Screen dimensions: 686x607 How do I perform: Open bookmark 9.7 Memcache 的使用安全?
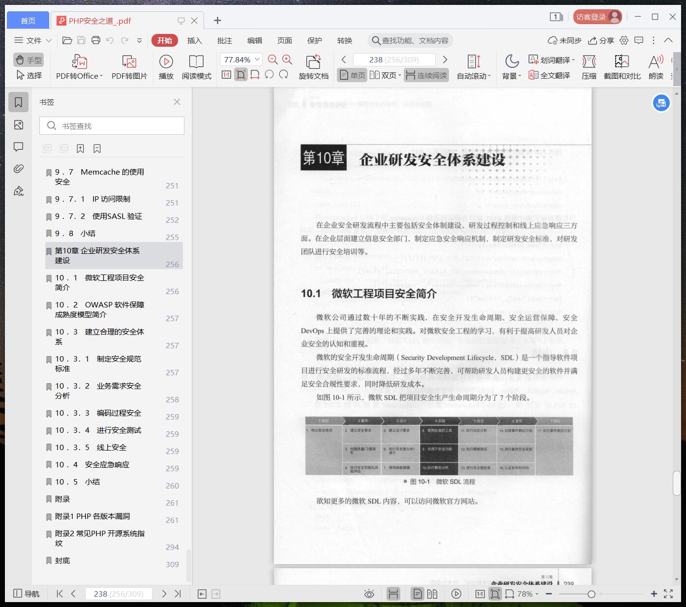(114, 177)
